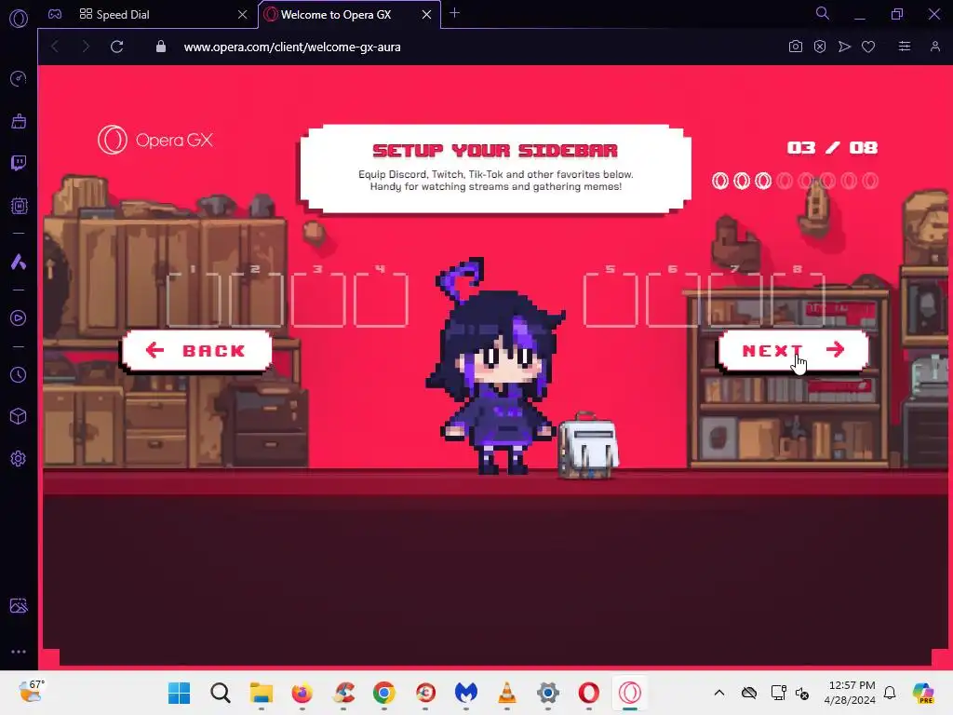The width and height of the screenshot is (953, 715).
Task: Open sidebar three-dots setup menu
Action: (19, 652)
